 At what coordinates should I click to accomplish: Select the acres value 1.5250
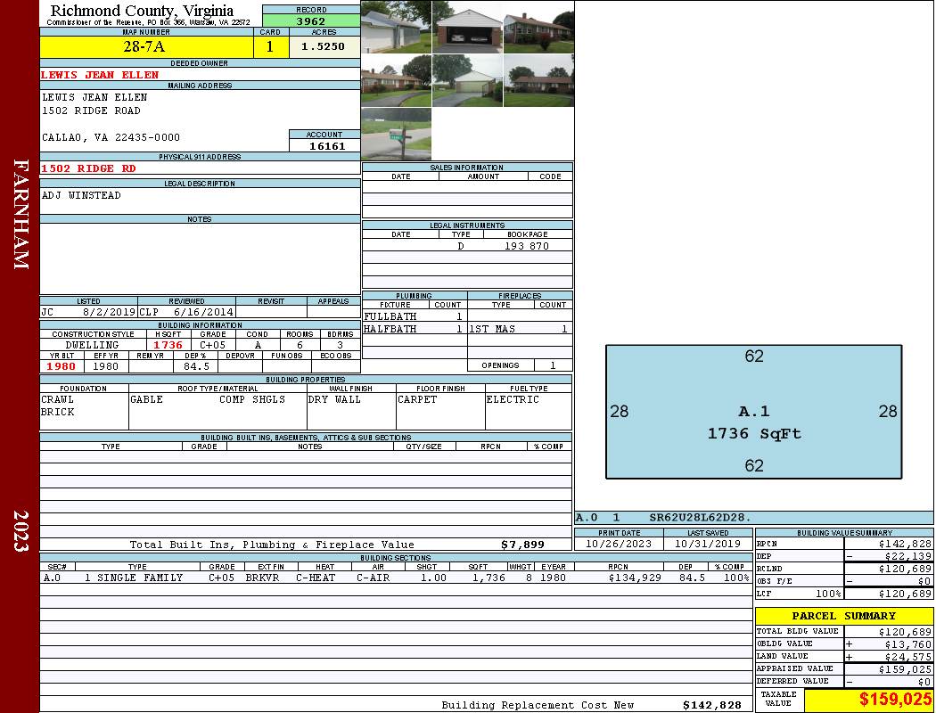324,47
